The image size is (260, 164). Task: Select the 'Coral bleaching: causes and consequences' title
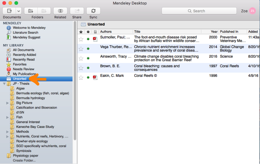tap(157, 68)
